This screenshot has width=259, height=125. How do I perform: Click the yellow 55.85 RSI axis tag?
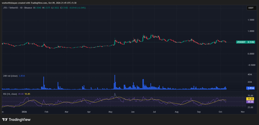pos(250,99)
